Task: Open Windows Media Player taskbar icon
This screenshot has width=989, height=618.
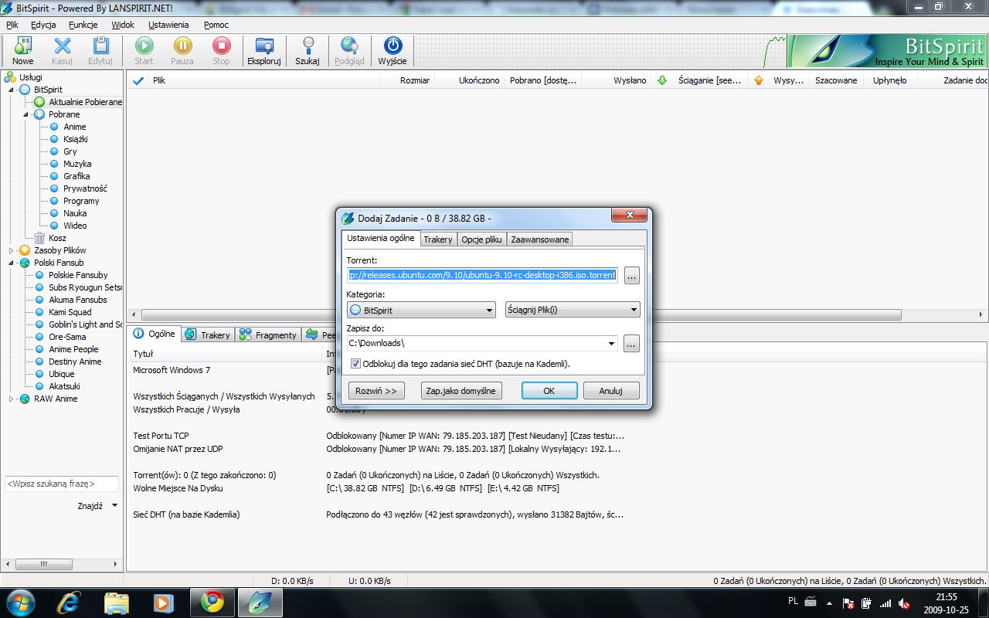Action: point(163,602)
